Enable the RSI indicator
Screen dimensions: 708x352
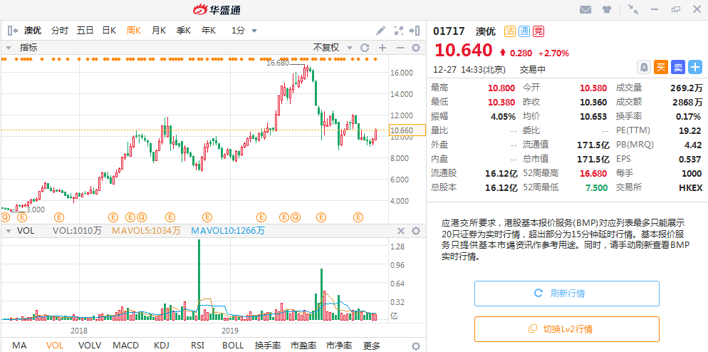pos(197,346)
